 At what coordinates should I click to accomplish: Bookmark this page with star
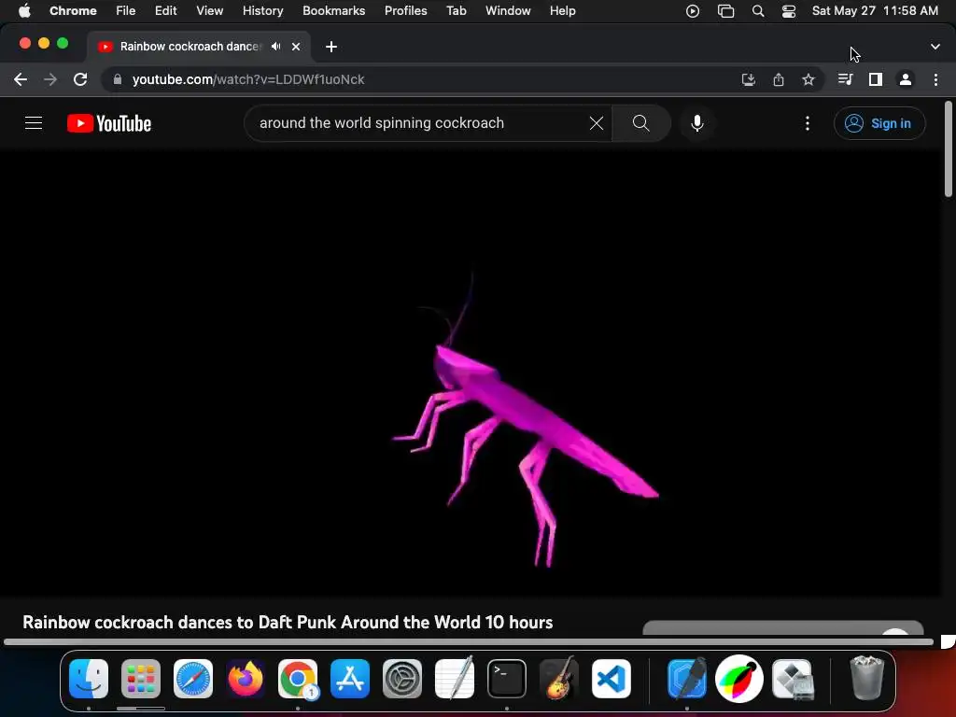coord(808,79)
